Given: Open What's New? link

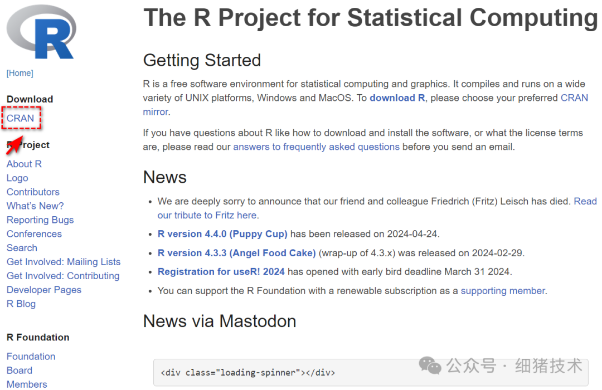Looking at the screenshot, I should pos(35,206).
